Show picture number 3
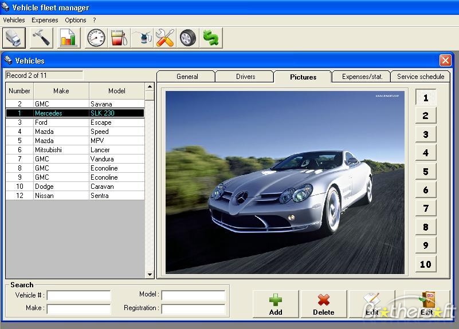The height and width of the screenshot is (329, 459). click(x=426, y=134)
